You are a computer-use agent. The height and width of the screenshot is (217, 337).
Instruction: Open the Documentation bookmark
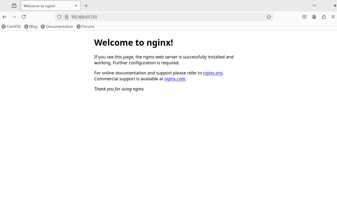[x=57, y=26]
